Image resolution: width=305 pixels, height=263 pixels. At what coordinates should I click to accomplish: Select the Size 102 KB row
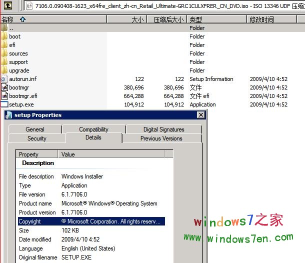point(91,230)
